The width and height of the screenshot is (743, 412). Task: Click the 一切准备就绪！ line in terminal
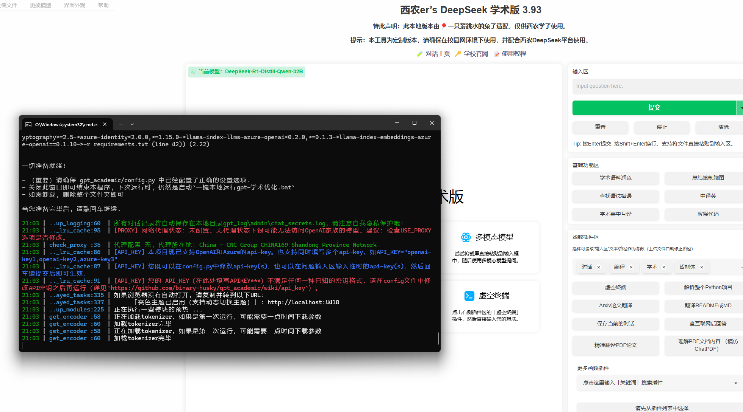click(x=44, y=166)
